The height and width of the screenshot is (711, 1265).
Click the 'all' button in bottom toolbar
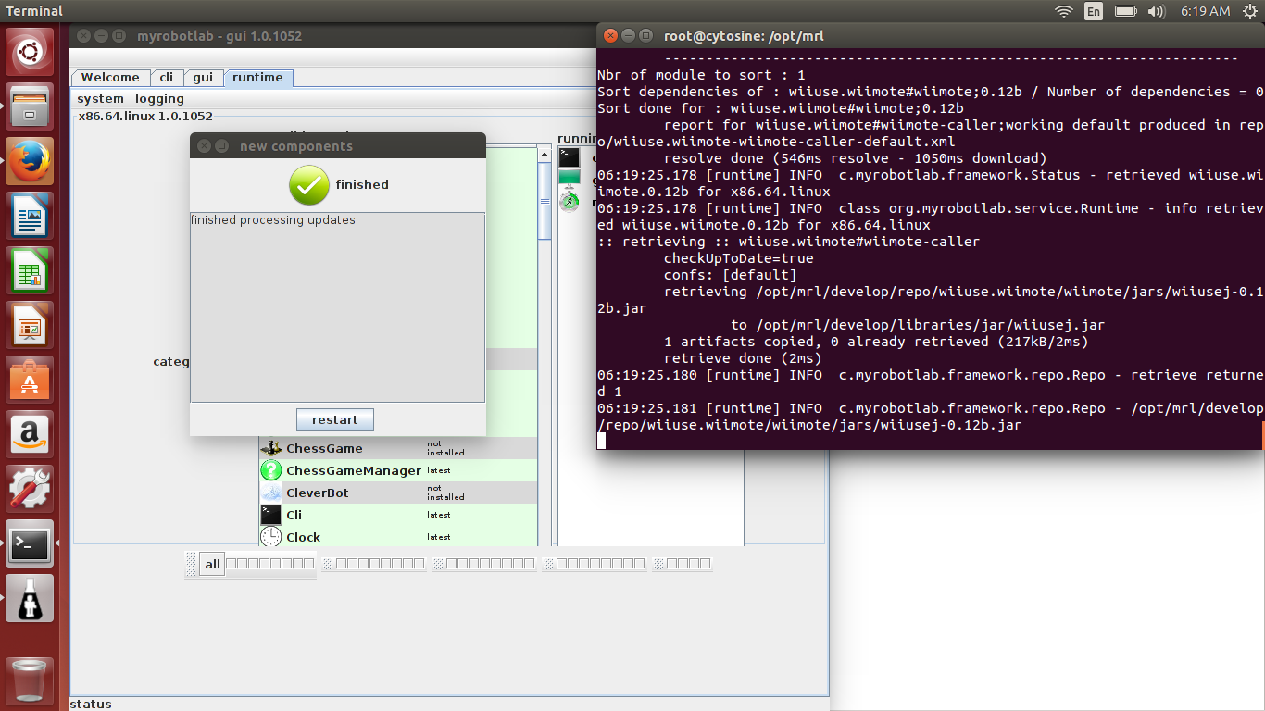point(213,564)
